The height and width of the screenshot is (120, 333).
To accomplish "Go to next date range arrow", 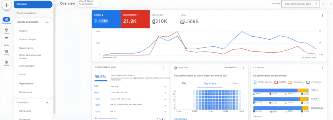I will pyautogui.click(x=330, y=4).
